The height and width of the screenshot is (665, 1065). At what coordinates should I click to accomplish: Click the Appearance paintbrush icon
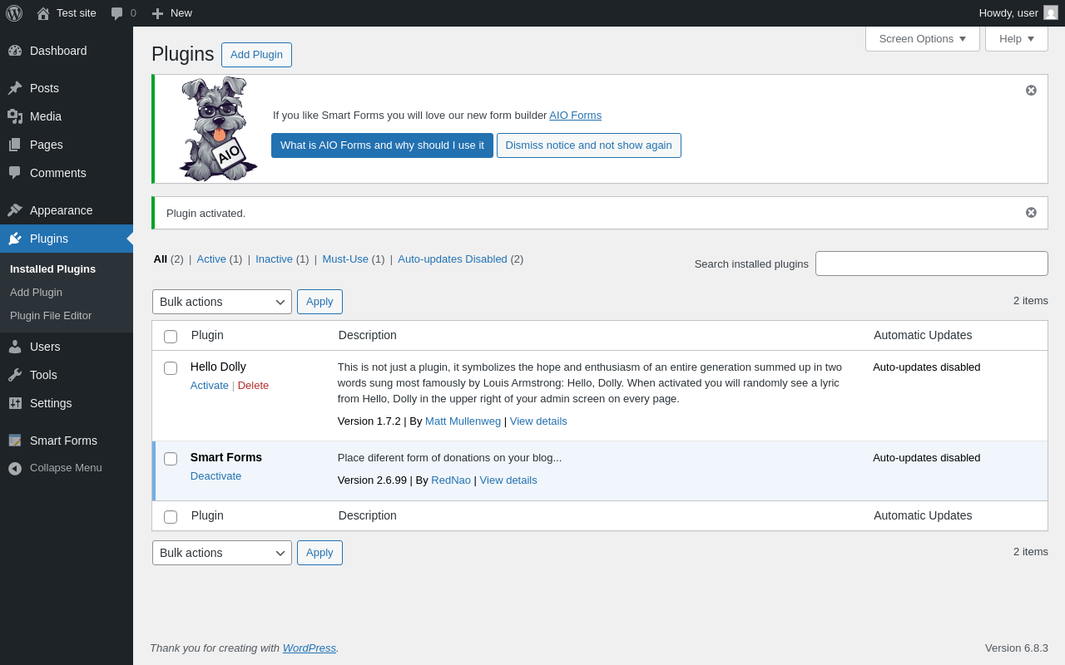point(15,210)
